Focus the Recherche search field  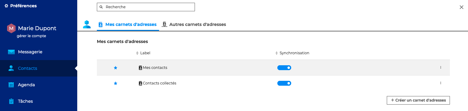[x=146, y=7]
